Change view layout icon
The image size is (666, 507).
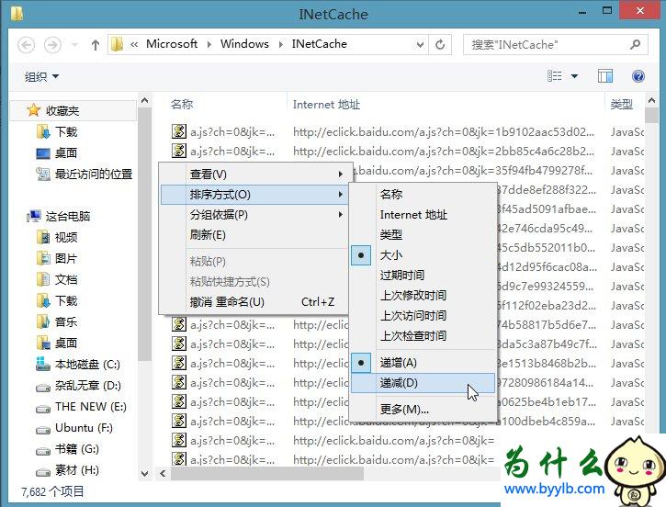[554, 76]
